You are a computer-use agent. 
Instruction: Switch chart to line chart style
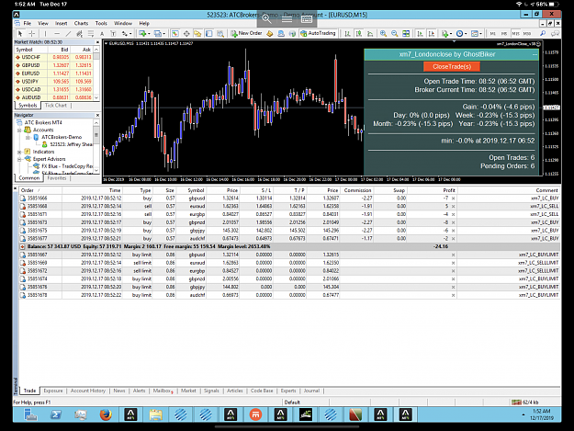(x=370, y=34)
